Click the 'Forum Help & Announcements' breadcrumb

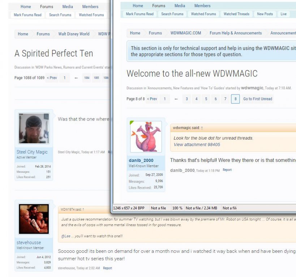(x=236, y=33)
